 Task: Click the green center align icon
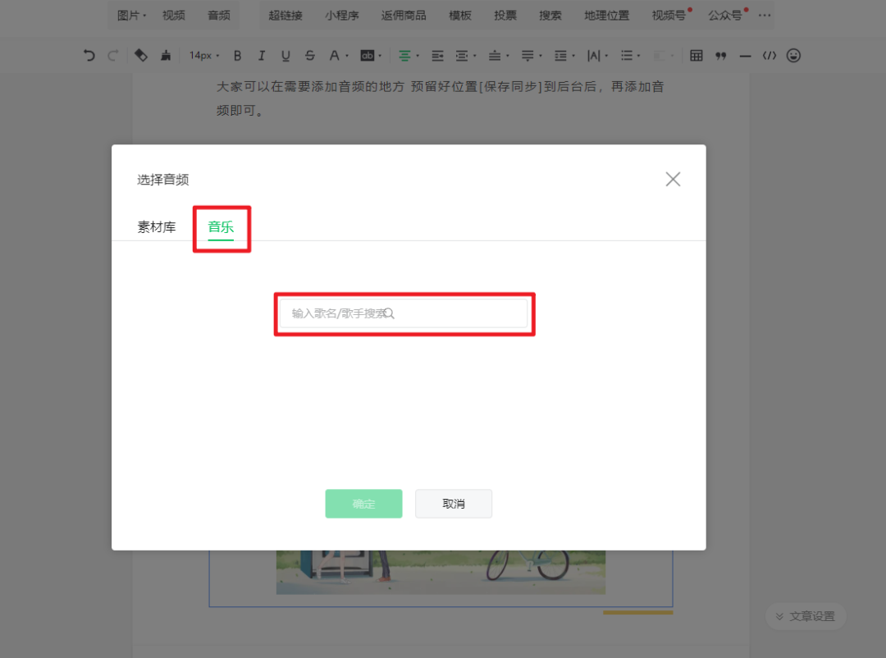(404, 56)
